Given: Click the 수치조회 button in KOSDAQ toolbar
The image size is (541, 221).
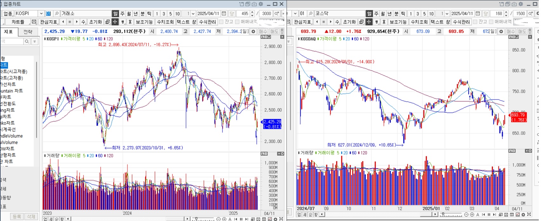Looking at the screenshot, I should 419,22.
